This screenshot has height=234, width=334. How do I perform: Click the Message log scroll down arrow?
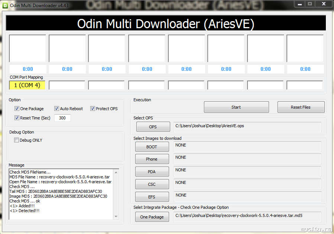[x=116, y=217]
